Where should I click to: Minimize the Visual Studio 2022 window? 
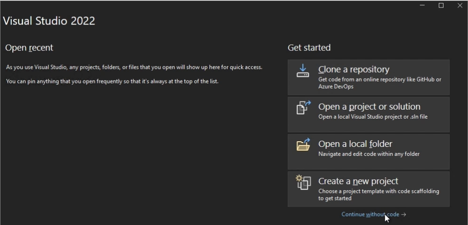[422, 5]
